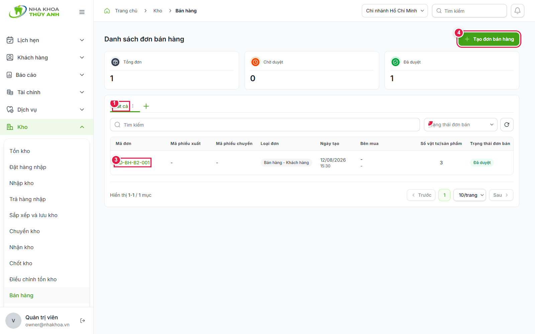Open Trả hàng nhập in the sidebar
Screen dimensions: 535x334
27,199
